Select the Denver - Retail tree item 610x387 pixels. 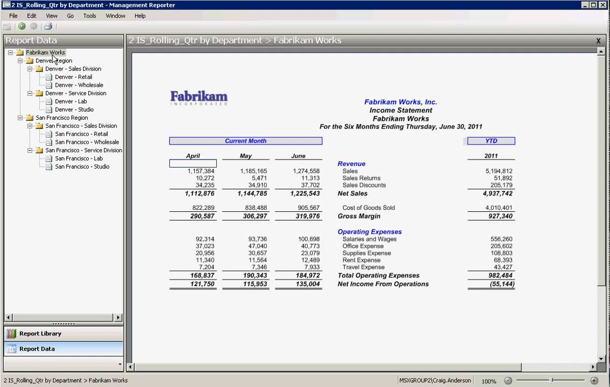[74, 77]
